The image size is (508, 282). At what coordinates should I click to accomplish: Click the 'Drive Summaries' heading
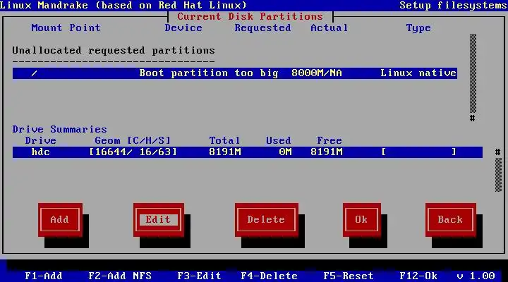click(x=59, y=130)
